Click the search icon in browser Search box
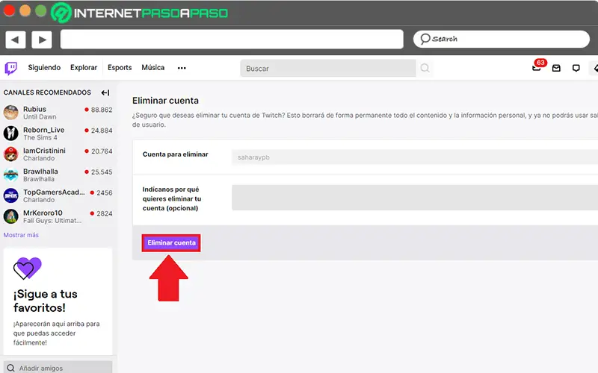The image size is (598, 373). point(425,39)
